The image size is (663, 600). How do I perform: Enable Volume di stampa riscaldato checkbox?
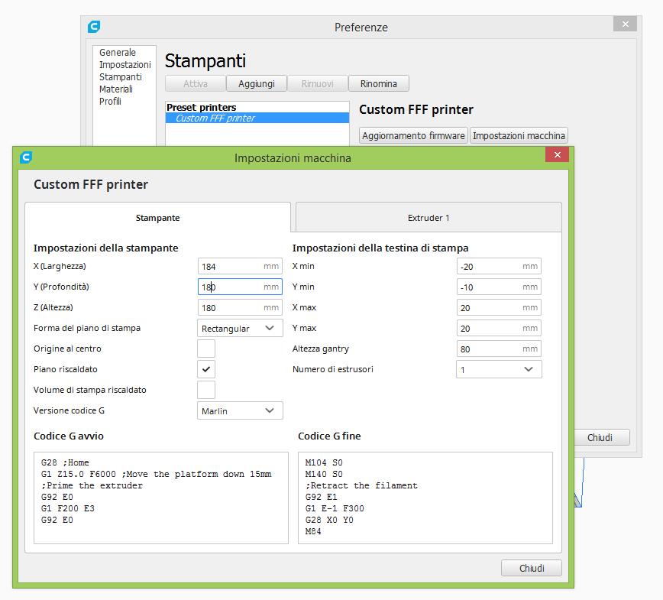coord(206,390)
